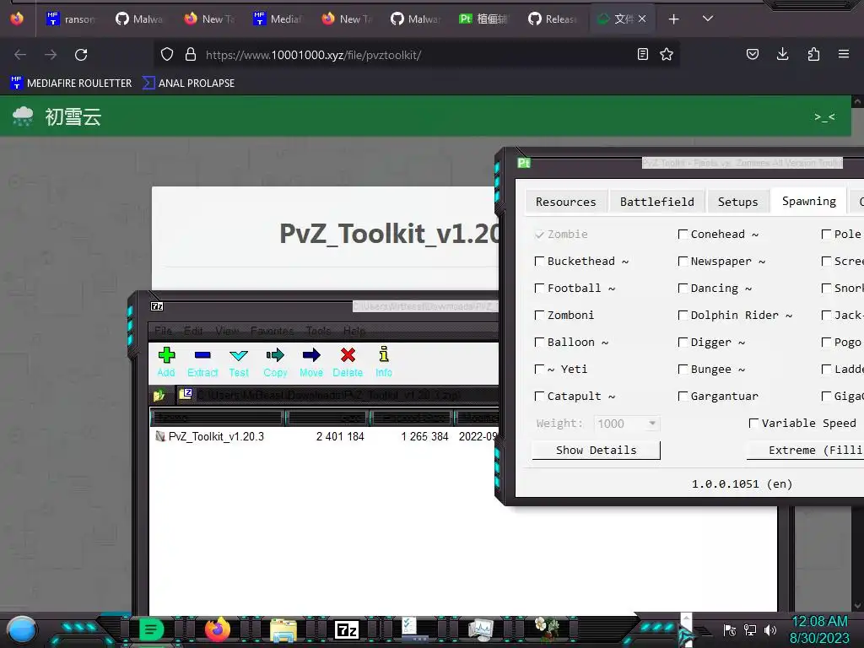Click the taskbar clock showing 12:08 AM
The width and height of the screenshot is (864, 648).
819,629
